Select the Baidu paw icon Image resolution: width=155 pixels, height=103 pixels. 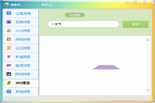9,22
